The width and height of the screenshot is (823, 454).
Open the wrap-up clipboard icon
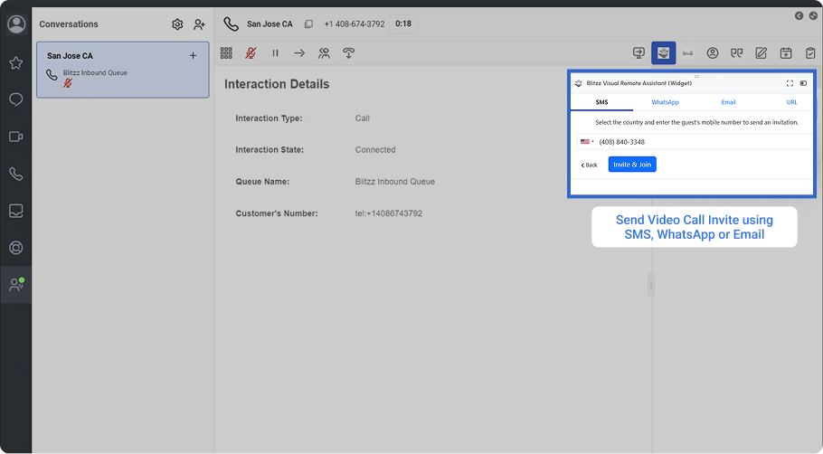pyautogui.click(x=810, y=53)
